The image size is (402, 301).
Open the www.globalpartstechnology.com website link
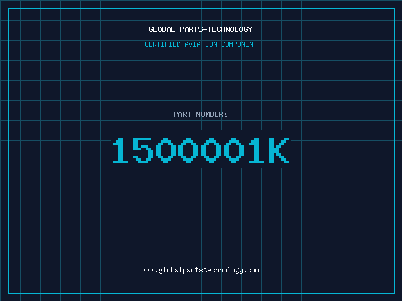[x=200, y=270]
